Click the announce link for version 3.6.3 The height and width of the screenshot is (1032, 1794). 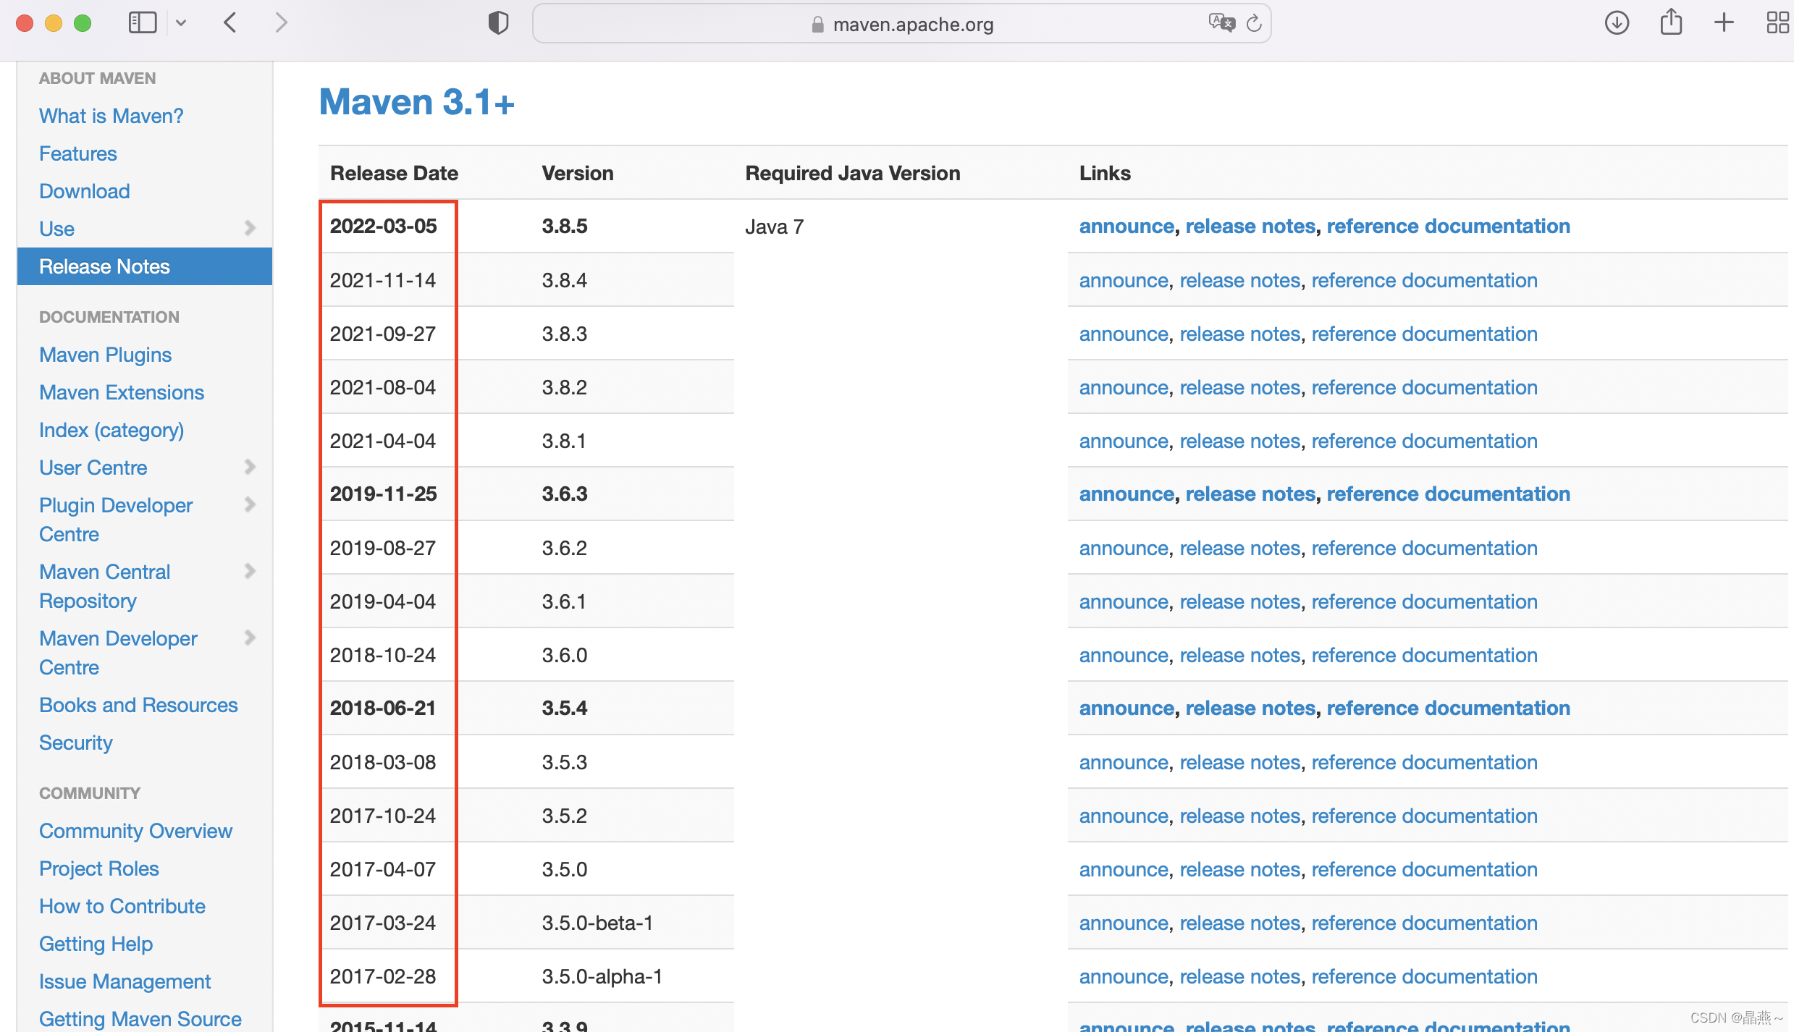(1126, 494)
